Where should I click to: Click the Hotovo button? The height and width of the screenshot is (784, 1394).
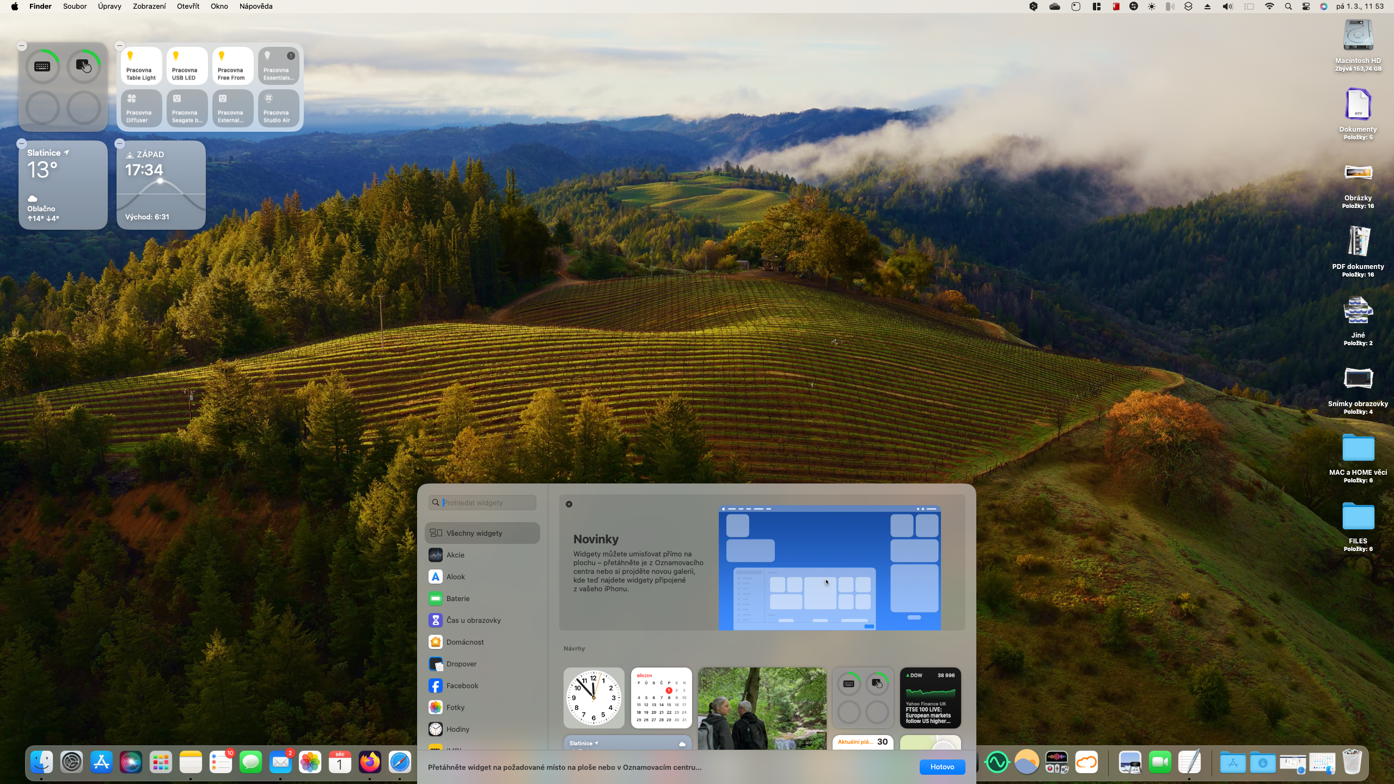941,767
